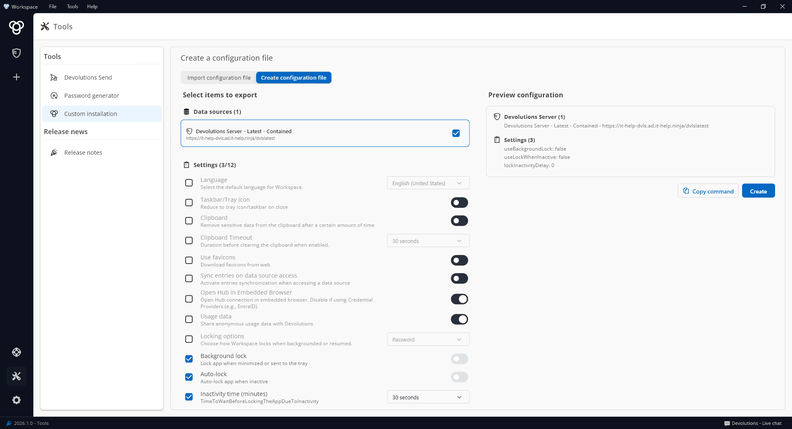Open the Help lifebuoy icon in sidebar
The width and height of the screenshot is (792, 429).
[x=16, y=352]
